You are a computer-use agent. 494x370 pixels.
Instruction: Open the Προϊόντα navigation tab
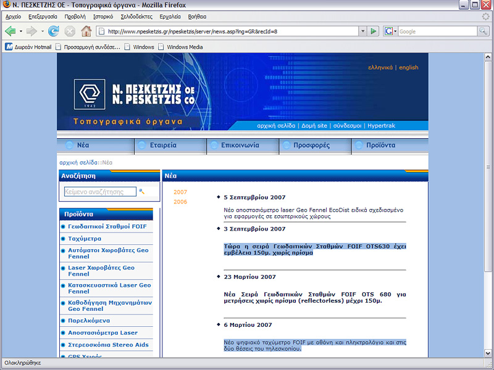[x=390, y=146]
